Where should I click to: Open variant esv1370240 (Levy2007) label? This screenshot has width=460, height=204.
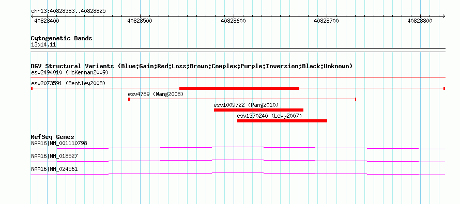tap(269, 116)
